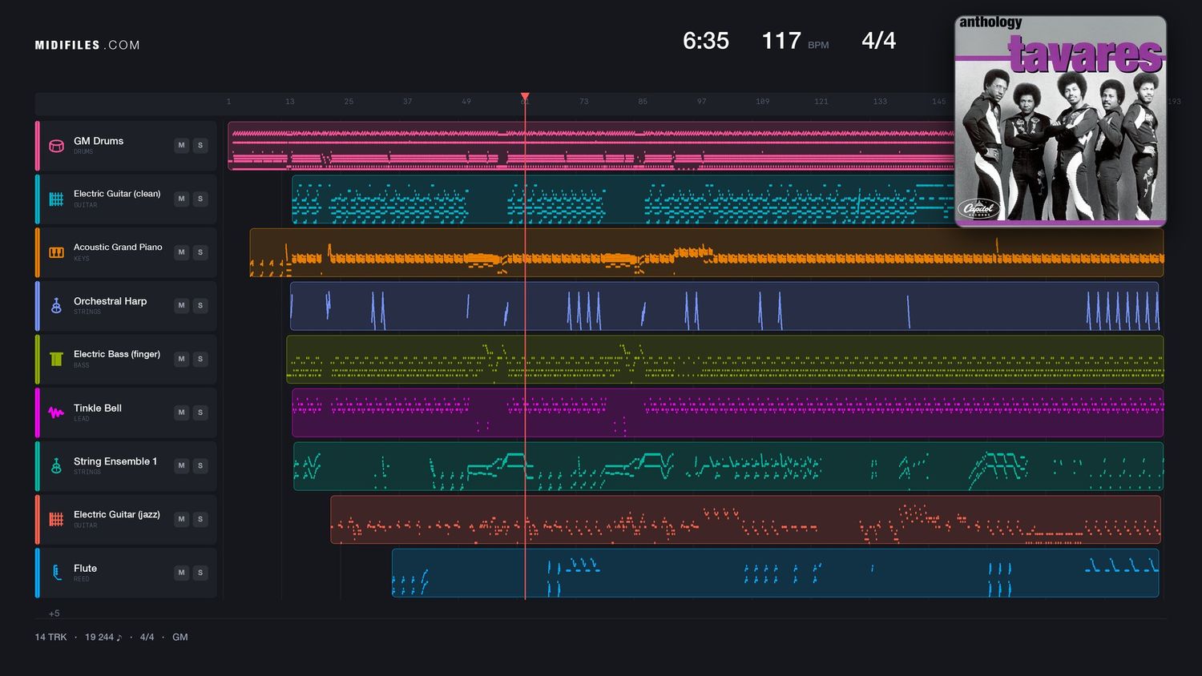Click the Orchestral Harp track icon
1202x676 pixels.
tap(56, 306)
